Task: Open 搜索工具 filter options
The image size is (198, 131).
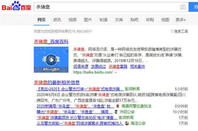Action: click(179, 31)
